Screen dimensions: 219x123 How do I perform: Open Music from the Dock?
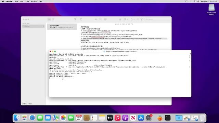coord(118,118)
